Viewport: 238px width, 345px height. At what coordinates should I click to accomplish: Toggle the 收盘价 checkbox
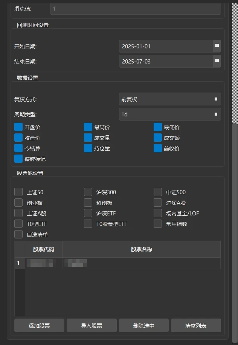coord(18,138)
